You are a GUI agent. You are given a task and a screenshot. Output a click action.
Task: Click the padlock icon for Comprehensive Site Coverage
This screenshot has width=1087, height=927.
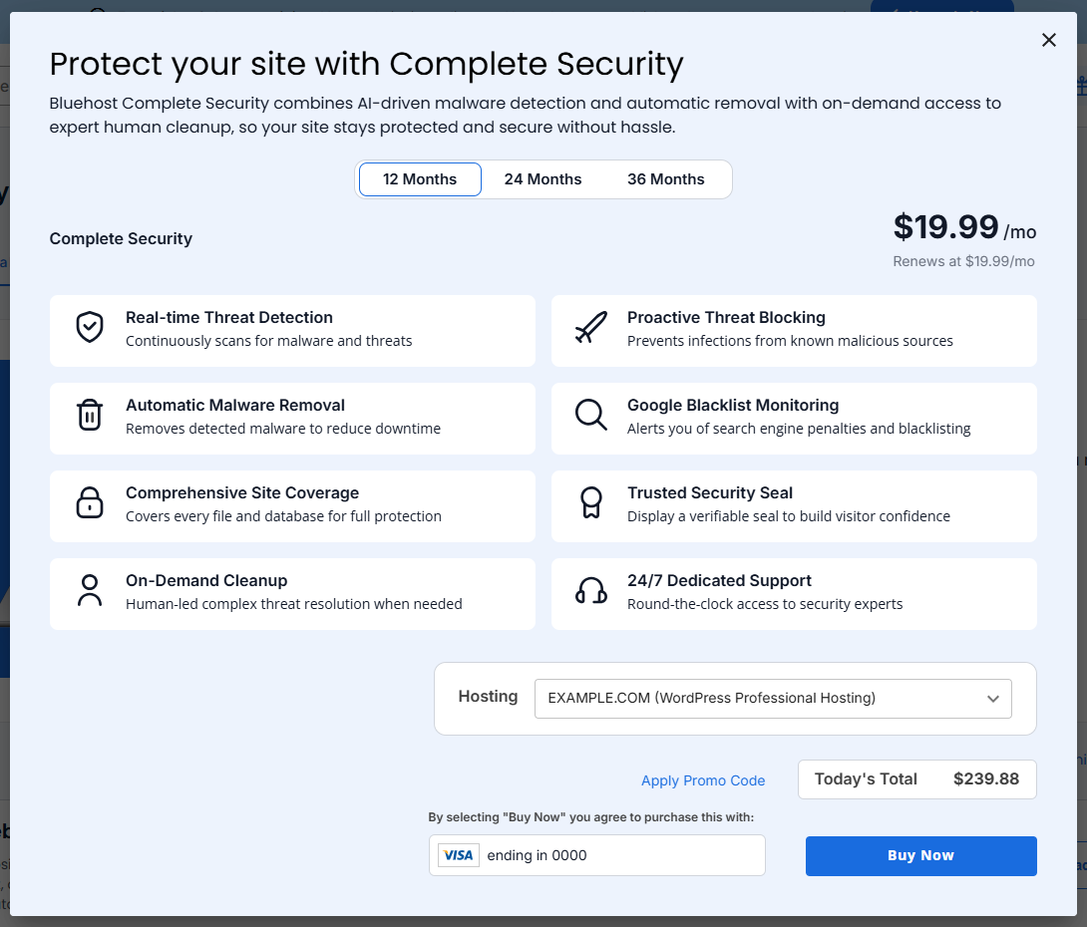tap(90, 502)
